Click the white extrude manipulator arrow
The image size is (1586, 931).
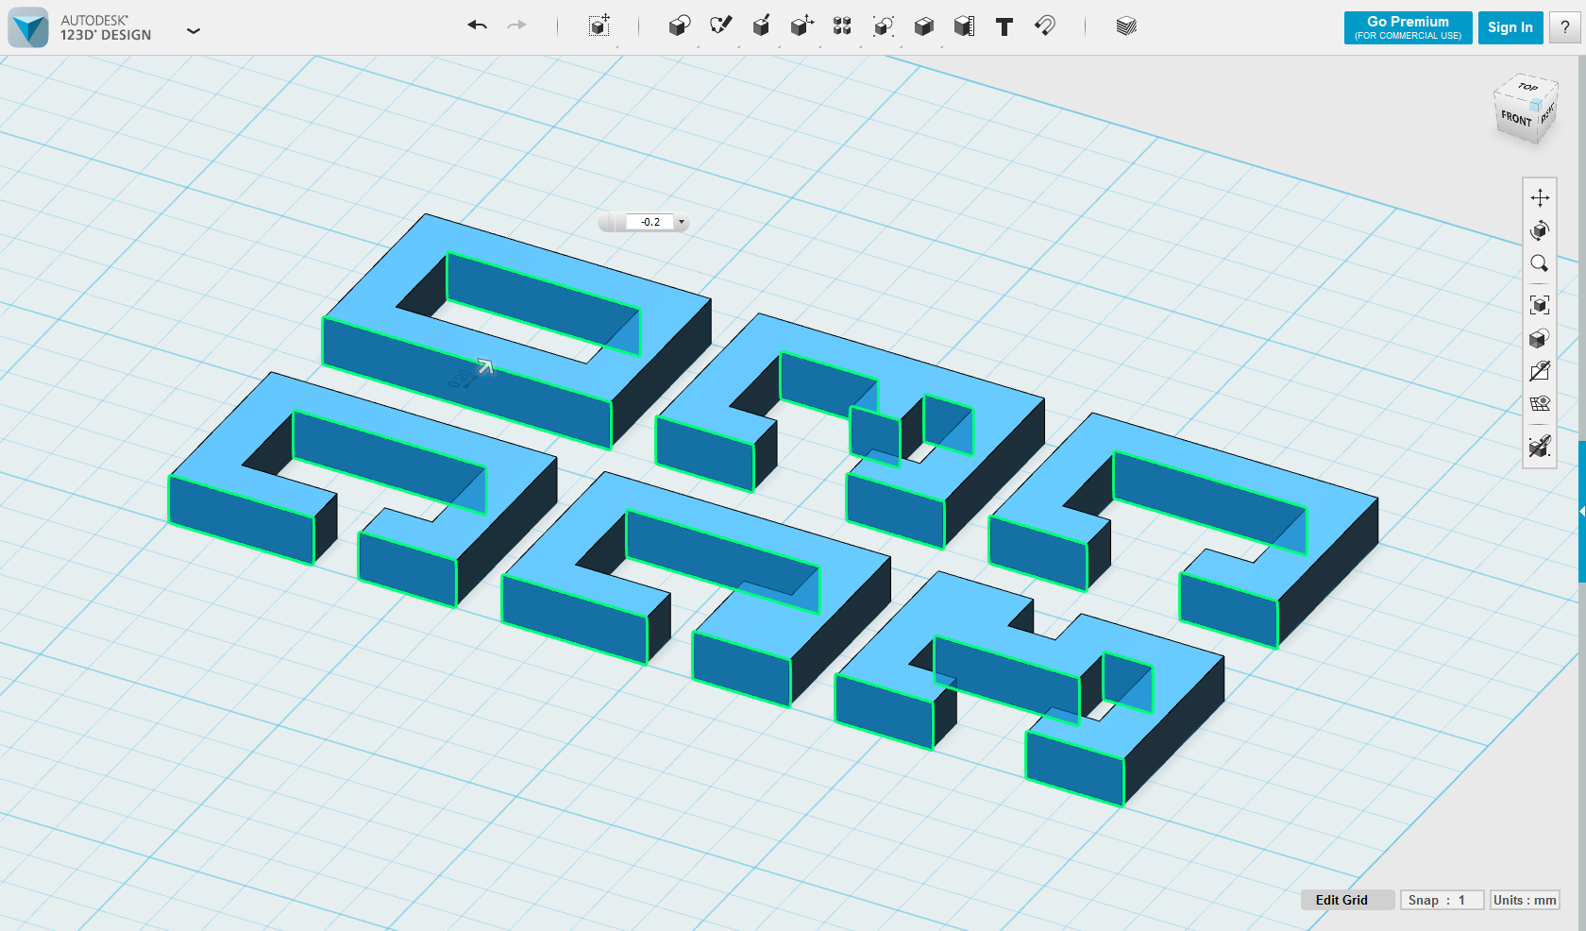coord(485,366)
